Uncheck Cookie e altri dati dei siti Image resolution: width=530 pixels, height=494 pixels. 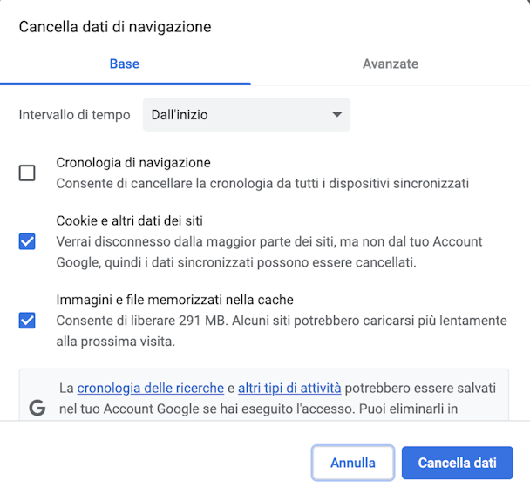pos(27,241)
